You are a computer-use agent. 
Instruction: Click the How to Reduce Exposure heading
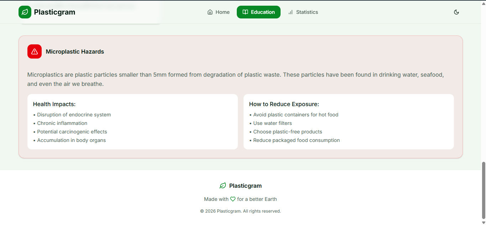point(284,104)
